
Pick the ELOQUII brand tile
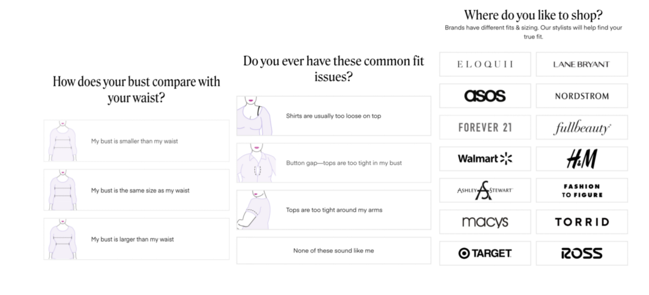tap(485, 64)
